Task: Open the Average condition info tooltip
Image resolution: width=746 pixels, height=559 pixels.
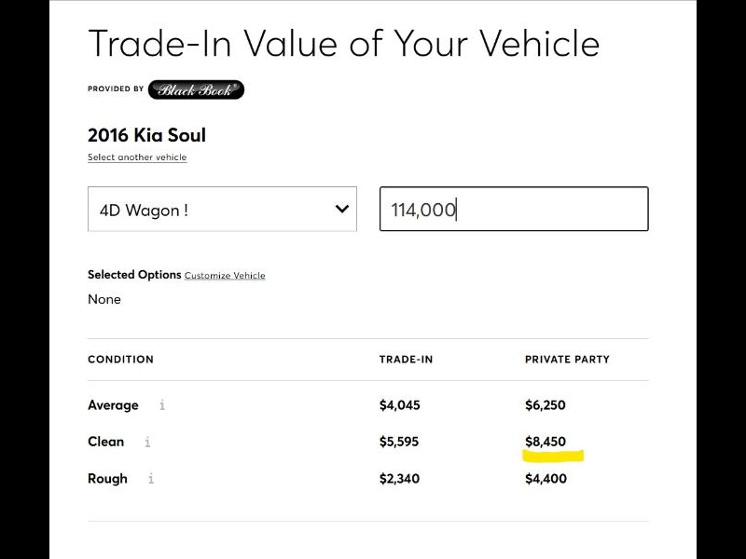Action: pyautogui.click(x=162, y=405)
